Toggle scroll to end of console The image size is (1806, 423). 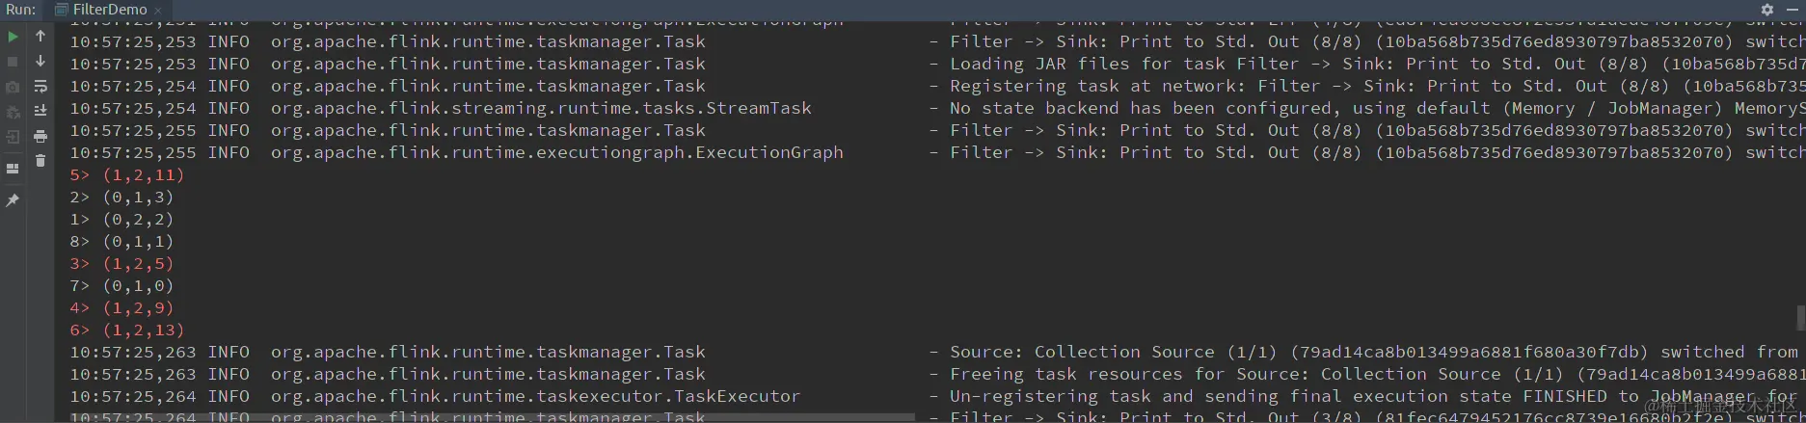pyautogui.click(x=40, y=111)
